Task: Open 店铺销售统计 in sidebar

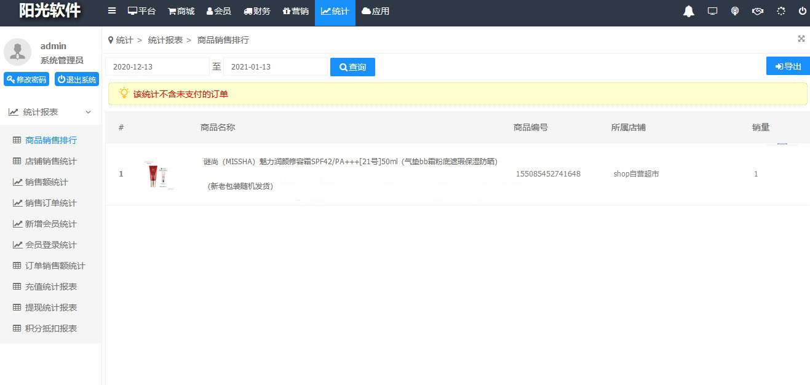Action: pyautogui.click(x=50, y=161)
